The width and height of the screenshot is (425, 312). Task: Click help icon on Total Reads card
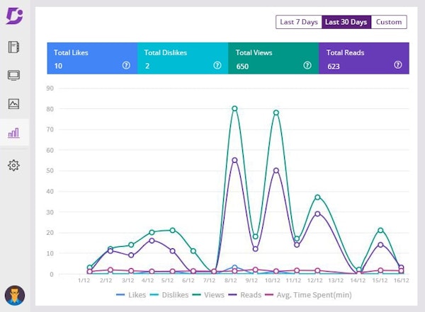[x=398, y=65]
